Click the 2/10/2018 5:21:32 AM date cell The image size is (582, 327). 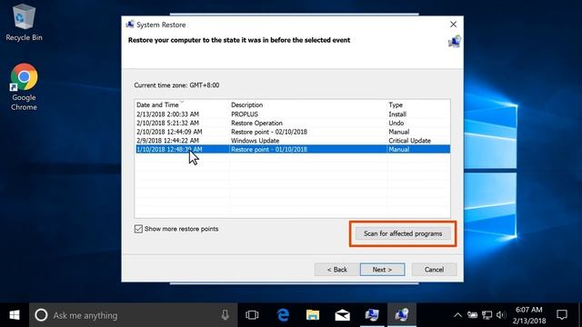click(x=167, y=124)
